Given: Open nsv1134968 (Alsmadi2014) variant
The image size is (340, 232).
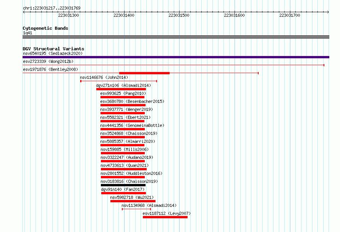Looking at the screenshot, I should click(149, 205).
